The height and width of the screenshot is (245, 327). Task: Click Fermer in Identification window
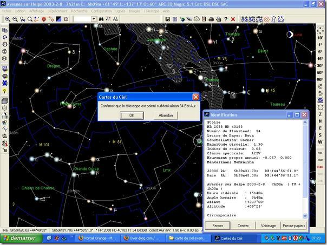[218, 226]
